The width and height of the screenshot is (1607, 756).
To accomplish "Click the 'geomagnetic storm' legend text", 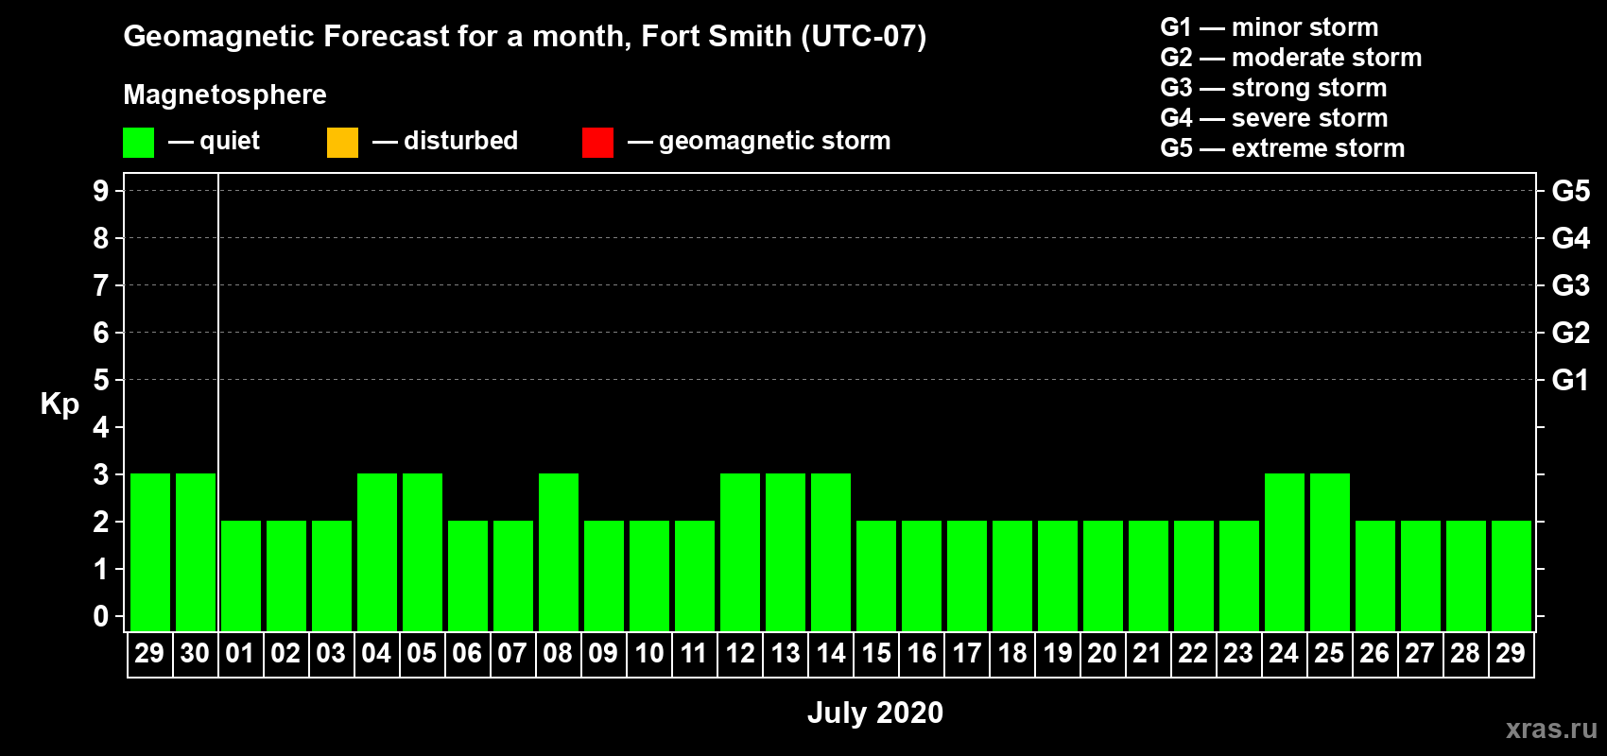I will point(774,141).
